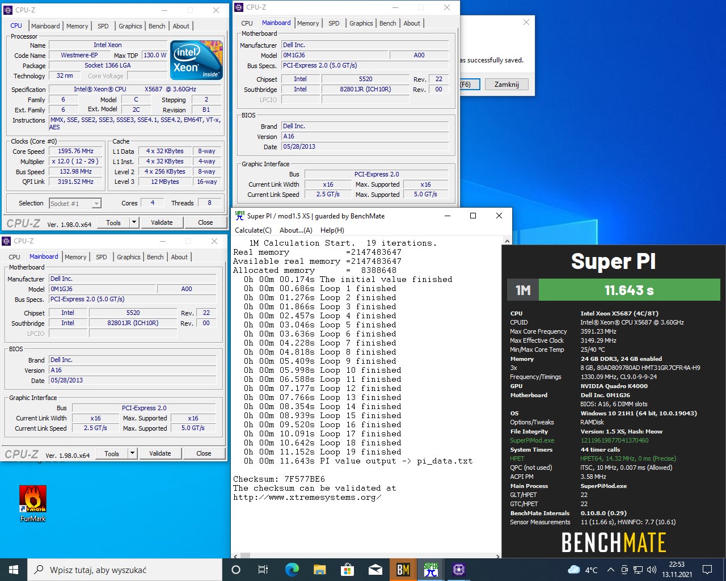
Task: Expand the Tools arrow in top-left CPU-Z
Action: click(134, 222)
